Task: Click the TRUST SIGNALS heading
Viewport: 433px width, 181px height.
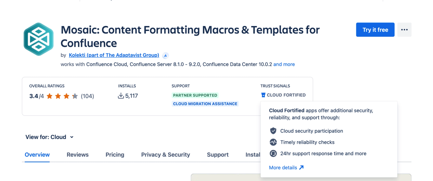Action: 275,86
